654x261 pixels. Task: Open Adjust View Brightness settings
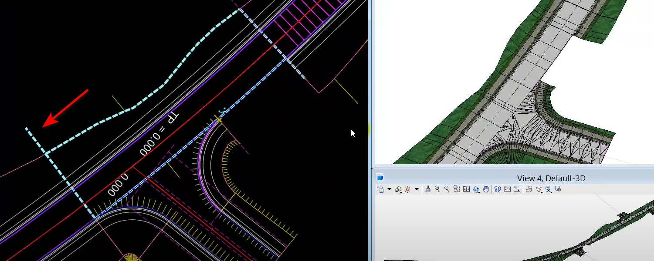pyautogui.click(x=407, y=189)
